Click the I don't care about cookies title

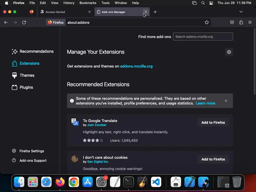point(105,157)
